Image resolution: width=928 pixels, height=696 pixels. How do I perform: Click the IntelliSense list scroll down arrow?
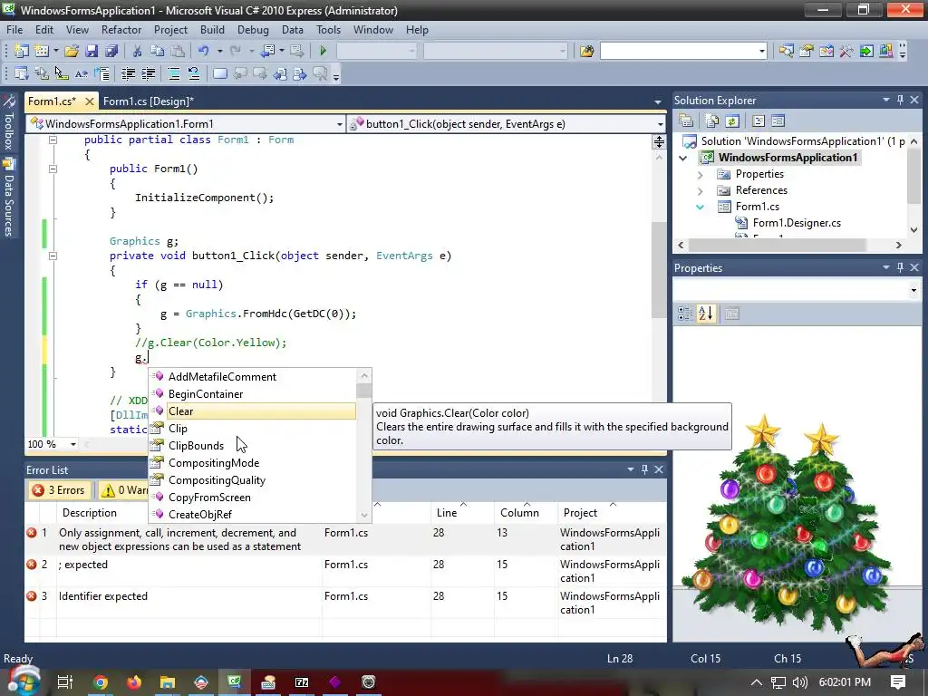coord(364,515)
